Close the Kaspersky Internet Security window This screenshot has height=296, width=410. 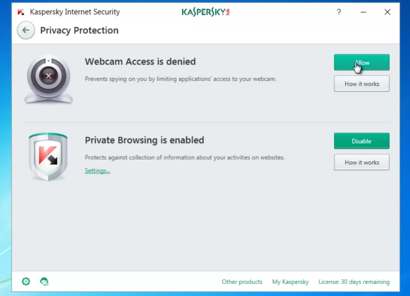(387, 12)
